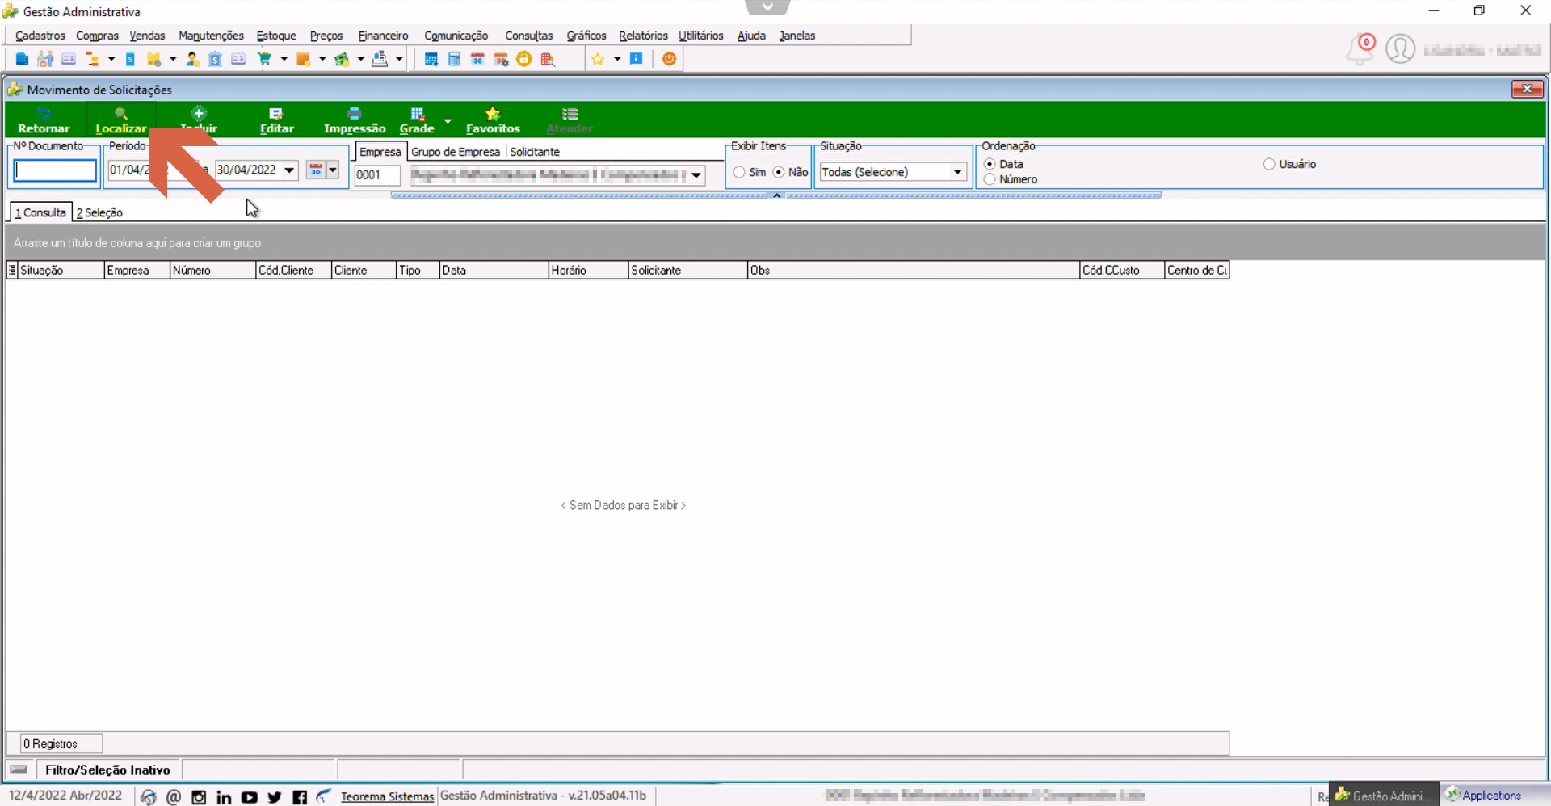Open the end date 30/04/2022 dropdown
The image size is (1551, 806).
click(x=289, y=170)
